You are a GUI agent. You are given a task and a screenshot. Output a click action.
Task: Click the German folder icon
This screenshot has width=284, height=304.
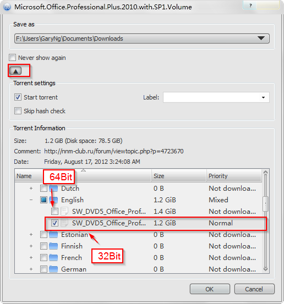(x=53, y=269)
